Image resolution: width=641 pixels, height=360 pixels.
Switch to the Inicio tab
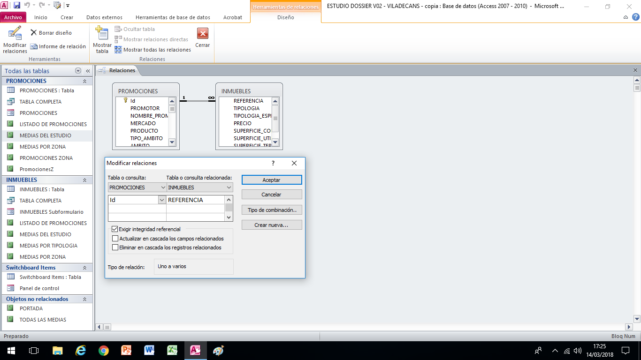[41, 17]
